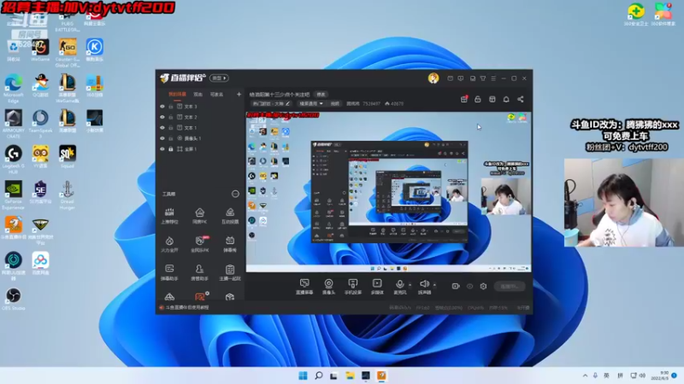Open Microsoft Edge desktop shortcut
Viewport: 684px width, 384px height.
(x=13, y=89)
